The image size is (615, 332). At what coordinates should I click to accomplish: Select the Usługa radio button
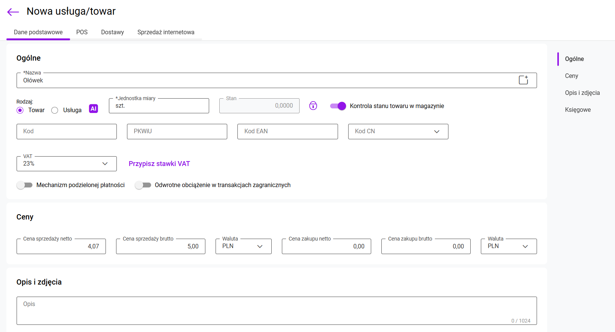tap(55, 110)
